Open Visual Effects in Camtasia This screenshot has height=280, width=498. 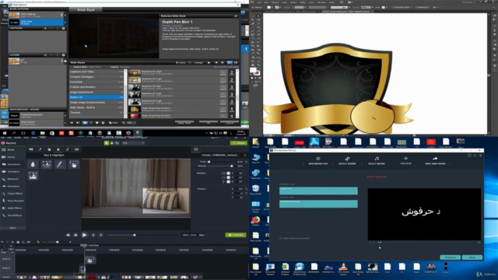click(x=12, y=215)
